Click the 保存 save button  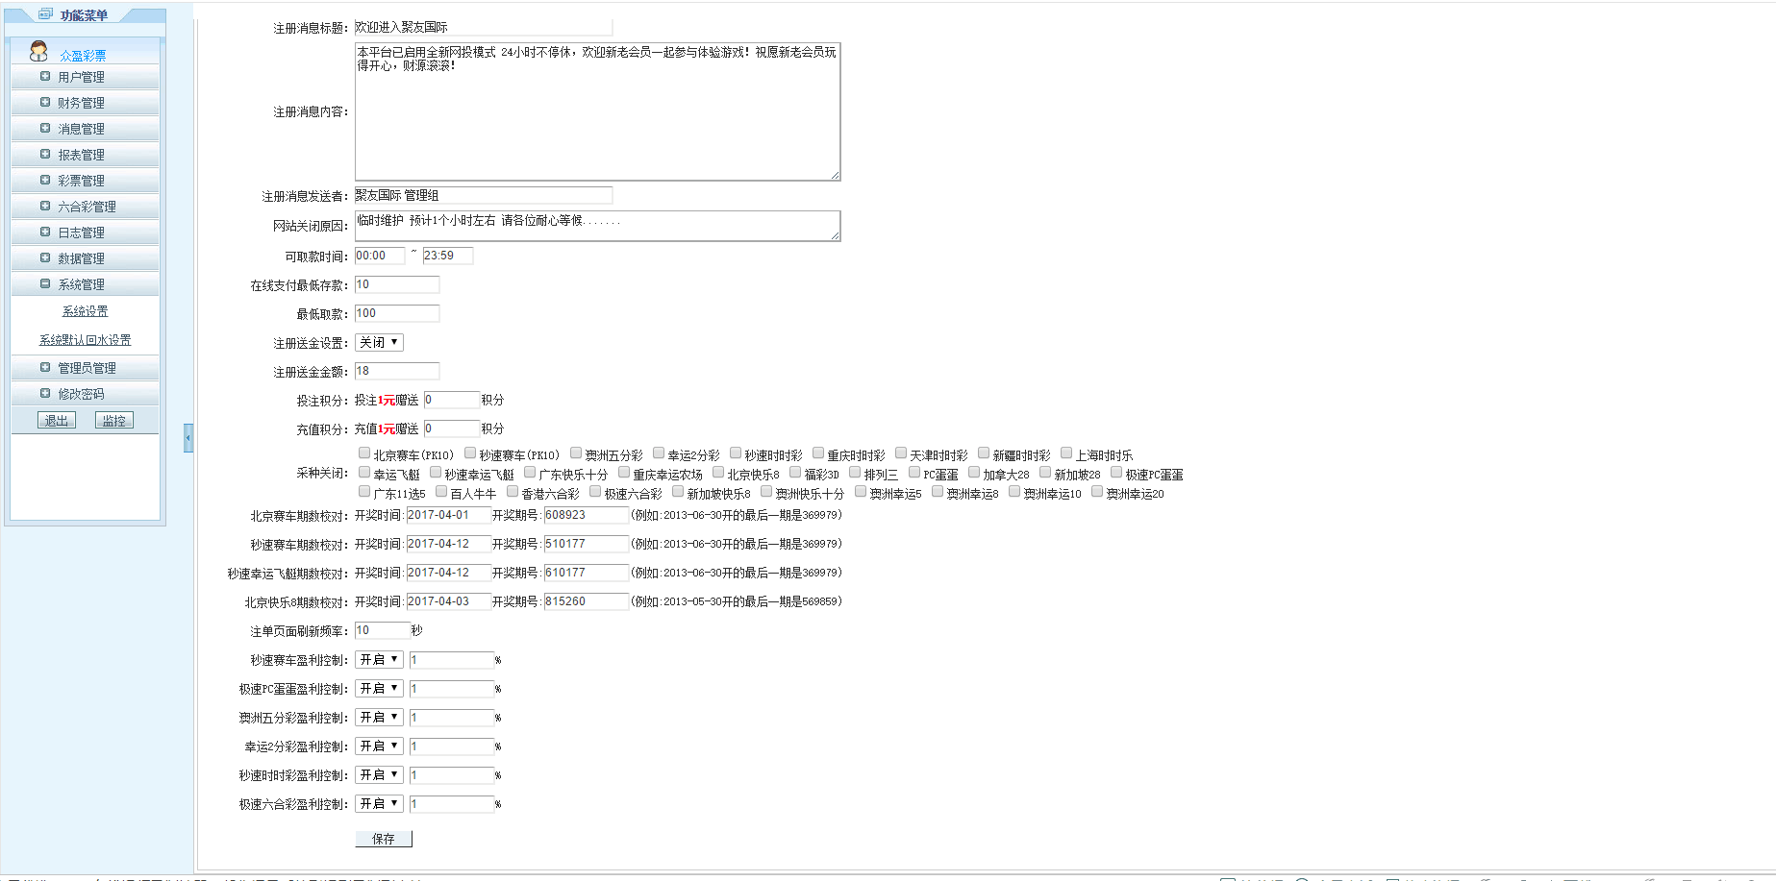[x=384, y=839]
